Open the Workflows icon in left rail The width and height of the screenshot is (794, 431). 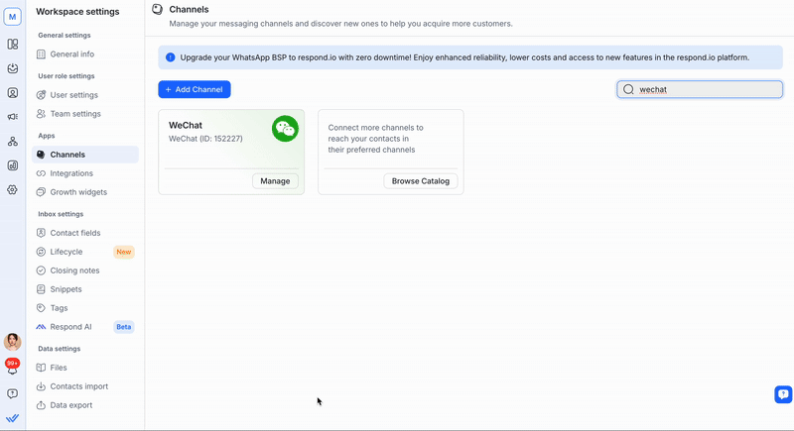(13, 142)
